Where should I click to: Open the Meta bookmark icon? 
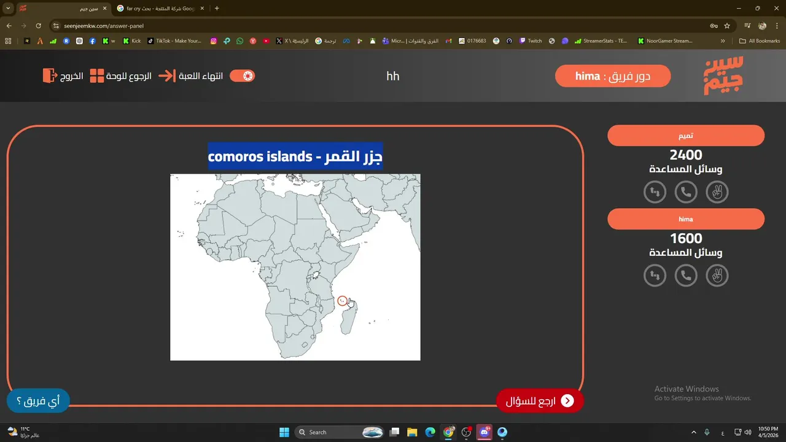346,41
